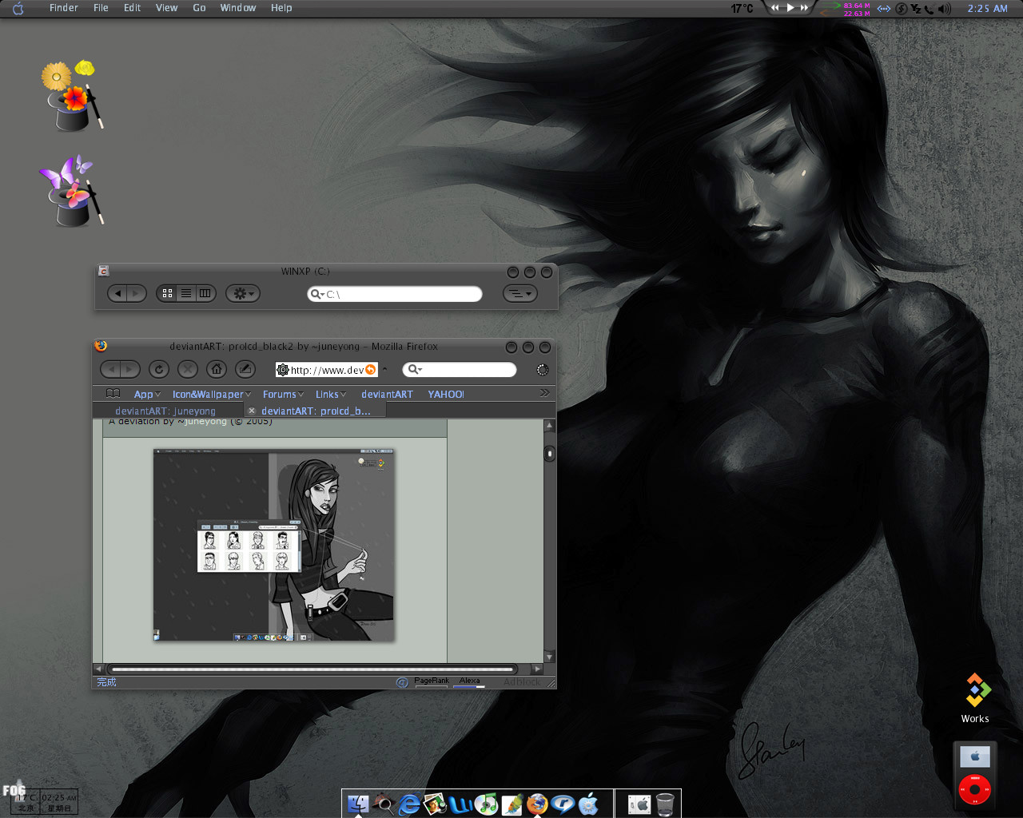1023x818 pixels.
Task: Expand the App bookmarks folder
Action: coord(147,394)
